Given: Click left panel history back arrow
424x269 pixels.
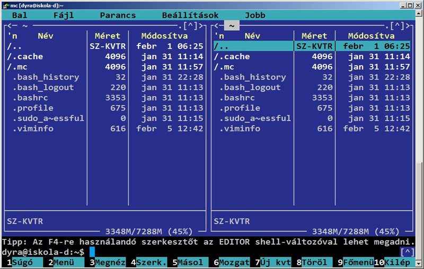Looking at the screenshot, I should pyautogui.click(x=10, y=25).
